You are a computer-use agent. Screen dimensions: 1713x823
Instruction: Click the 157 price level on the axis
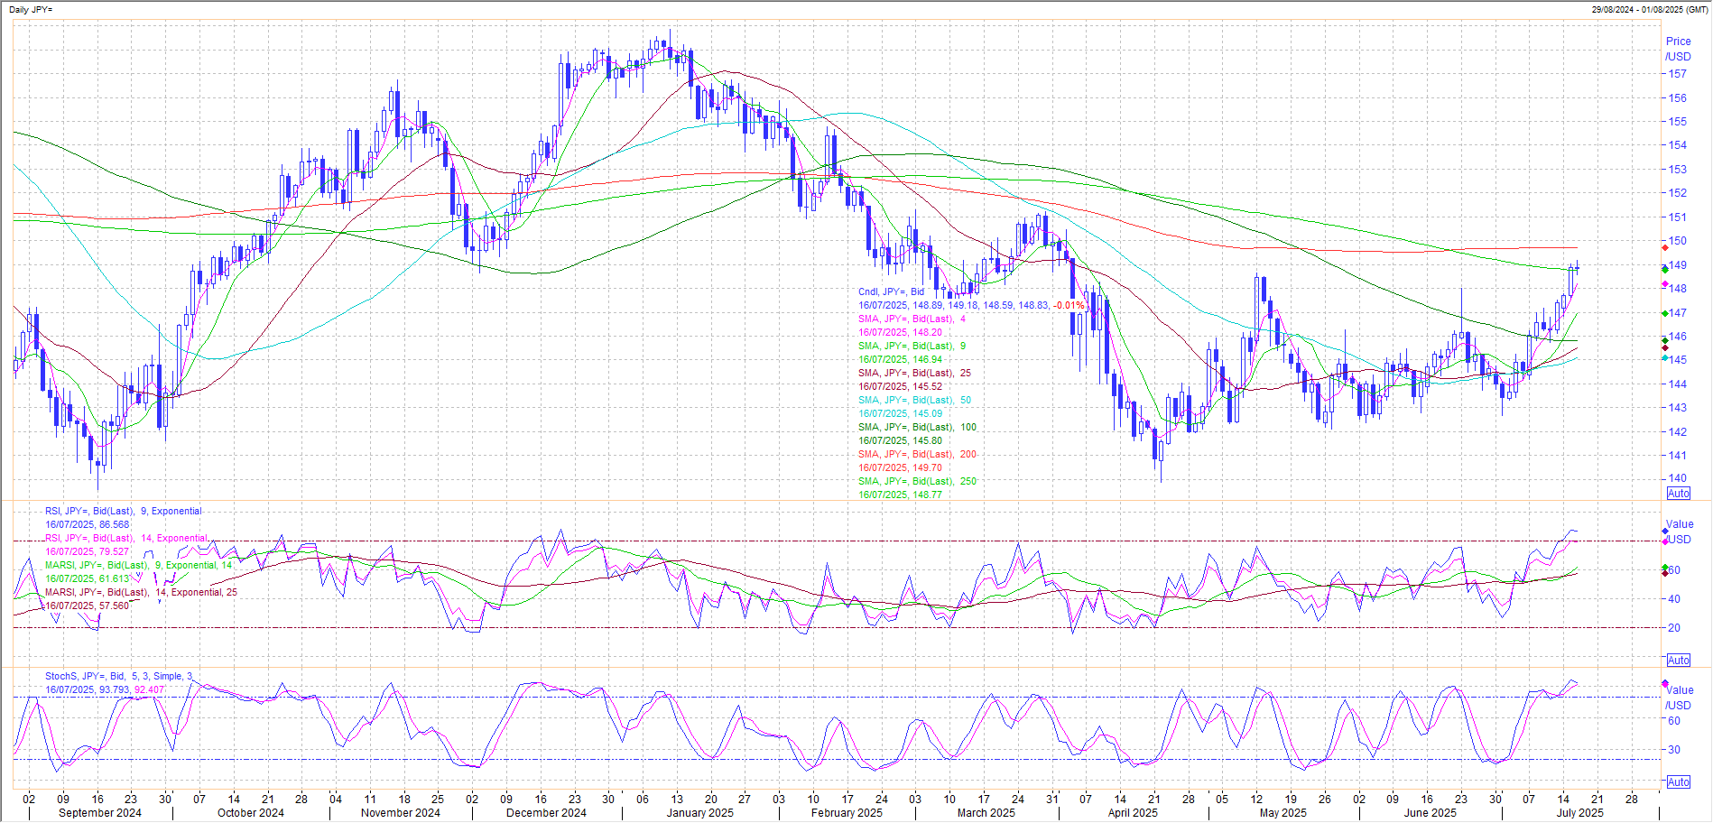1677,75
